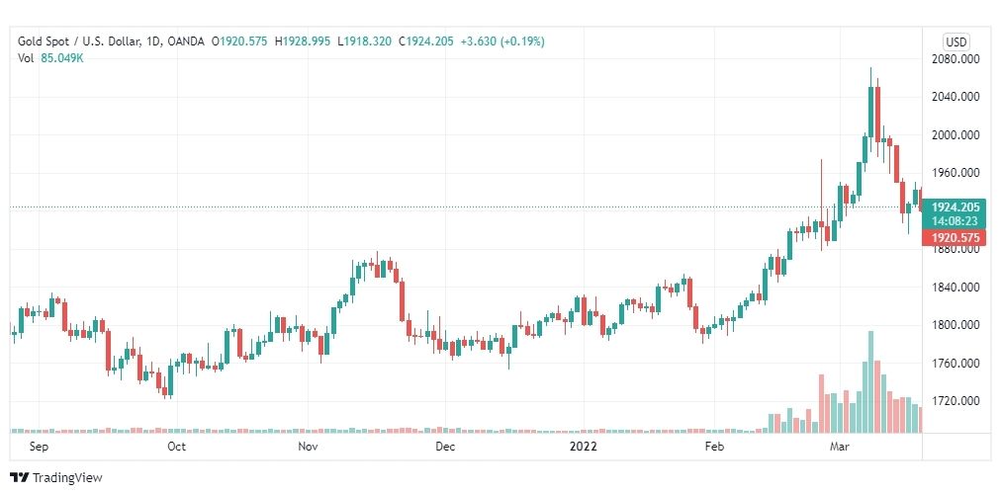Screen dimensions: 1001x495
Task: Click the red 1920.575 price label
Action: coord(954,238)
